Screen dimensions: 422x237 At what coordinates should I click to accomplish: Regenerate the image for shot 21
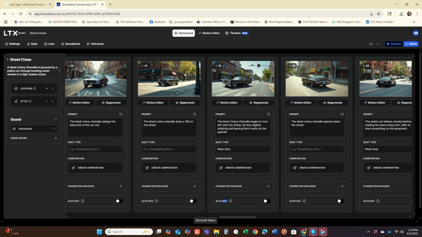(185, 102)
